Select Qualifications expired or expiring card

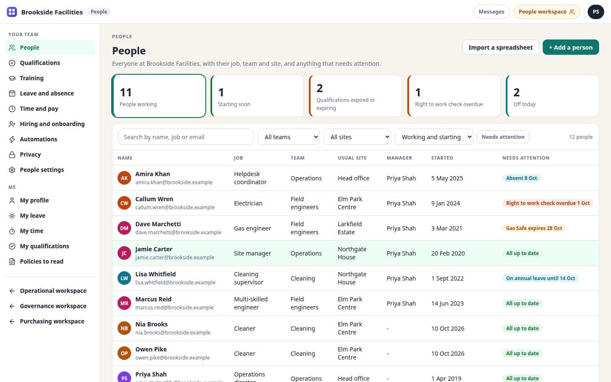click(356, 96)
